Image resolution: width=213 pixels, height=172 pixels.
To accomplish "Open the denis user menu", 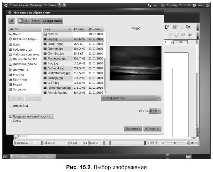I will point(198,5).
